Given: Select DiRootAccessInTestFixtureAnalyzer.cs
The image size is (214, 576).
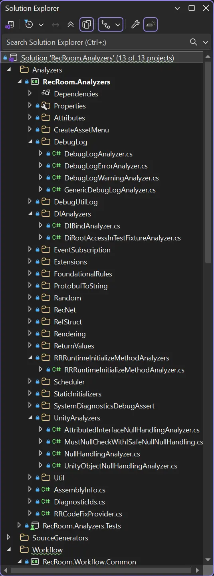Looking at the screenshot, I should coord(123,238).
